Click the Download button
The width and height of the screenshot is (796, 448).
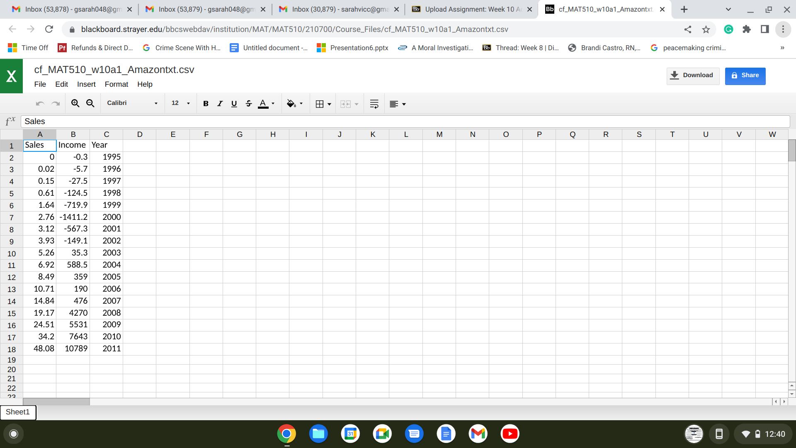[x=693, y=75]
